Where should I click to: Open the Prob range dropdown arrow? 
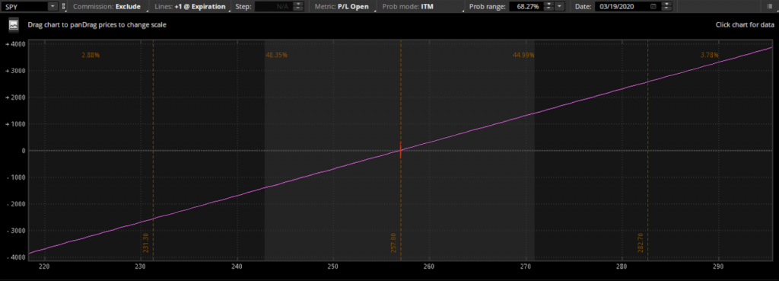[559, 6]
